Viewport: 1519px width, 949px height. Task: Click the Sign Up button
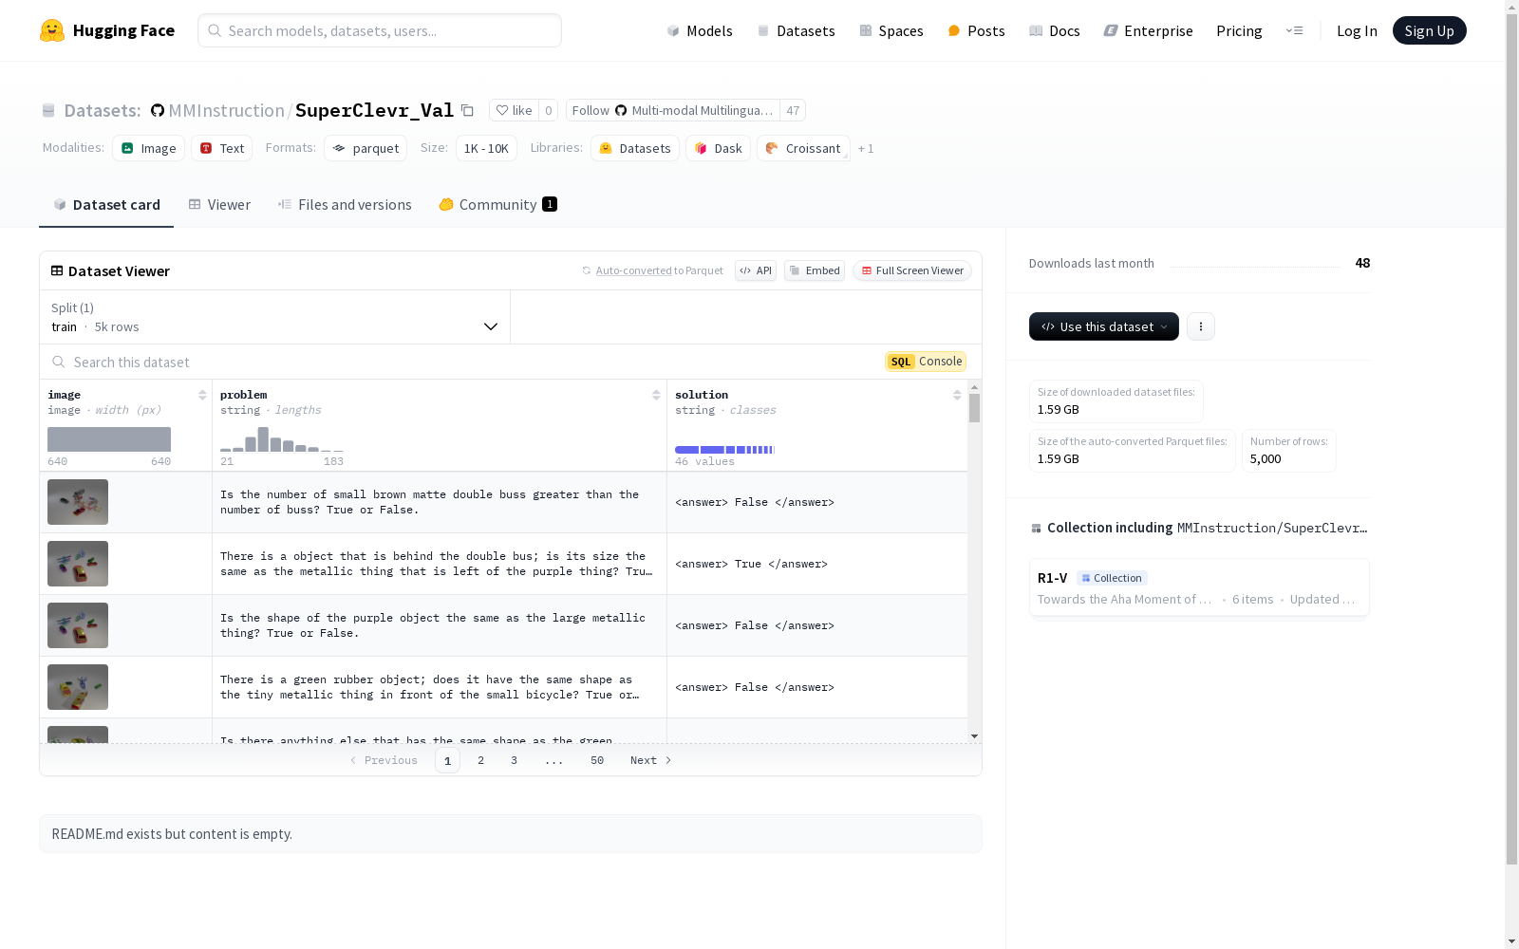(1429, 30)
